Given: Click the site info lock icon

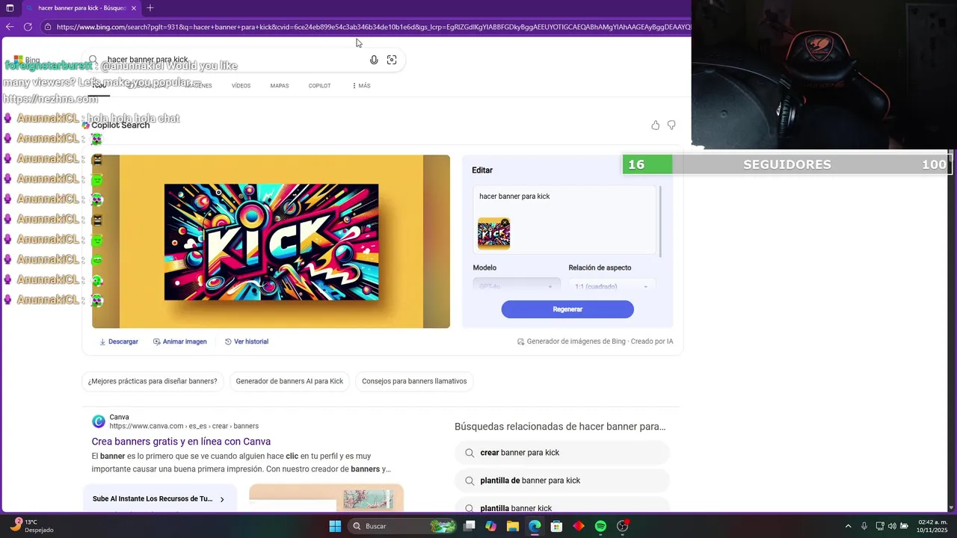Looking at the screenshot, I should pyautogui.click(x=48, y=27).
